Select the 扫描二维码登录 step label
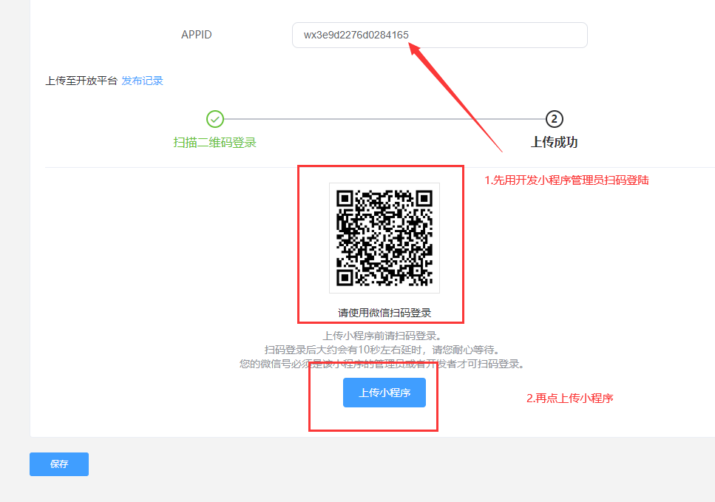Image resolution: width=715 pixels, height=502 pixels. (214, 143)
